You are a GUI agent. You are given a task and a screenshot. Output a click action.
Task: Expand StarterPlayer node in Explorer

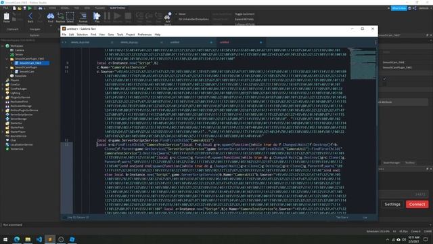click(3, 131)
